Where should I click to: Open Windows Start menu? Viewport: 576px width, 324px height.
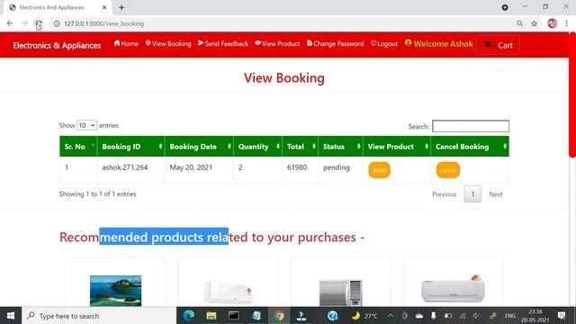pyautogui.click(x=11, y=316)
